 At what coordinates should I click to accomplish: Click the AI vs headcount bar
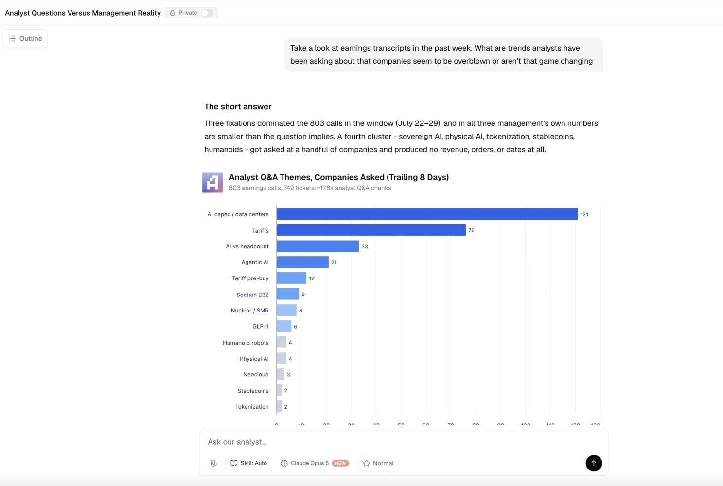click(x=318, y=246)
